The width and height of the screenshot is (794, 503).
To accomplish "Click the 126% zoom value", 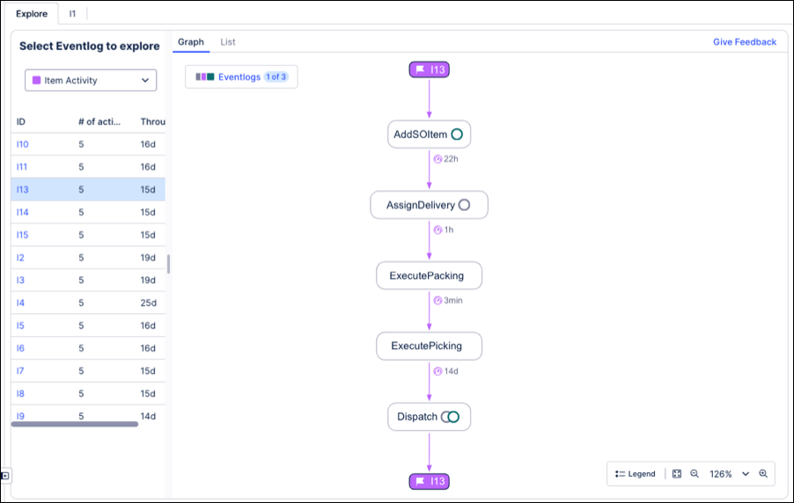I will point(721,474).
